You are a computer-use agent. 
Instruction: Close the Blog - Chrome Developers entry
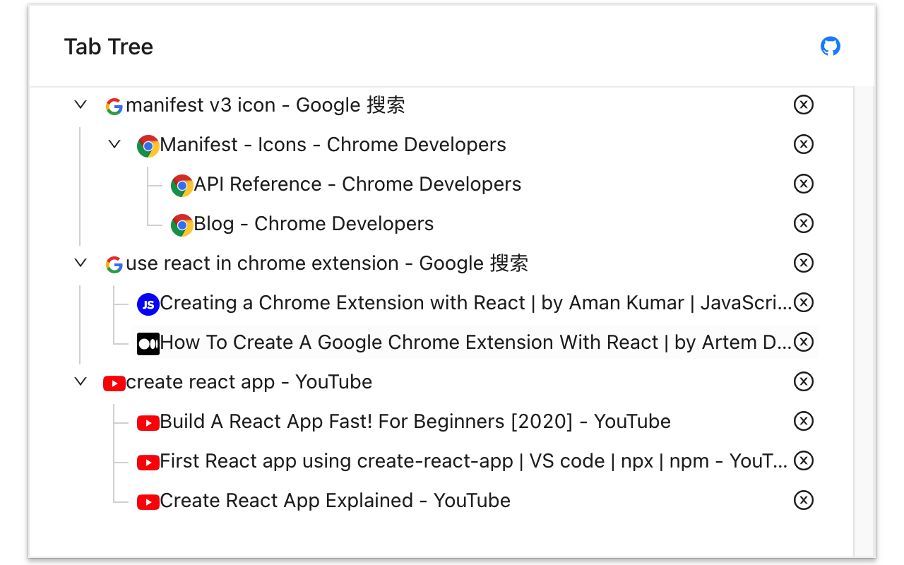point(804,223)
